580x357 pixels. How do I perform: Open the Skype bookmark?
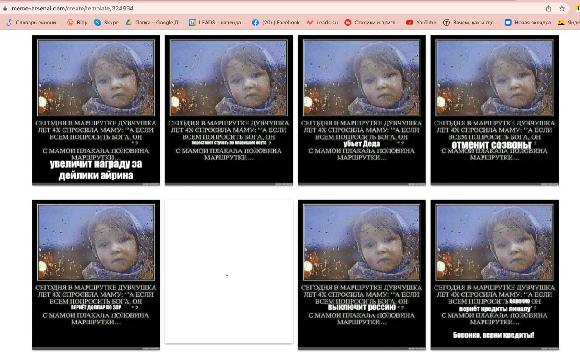coord(106,23)
